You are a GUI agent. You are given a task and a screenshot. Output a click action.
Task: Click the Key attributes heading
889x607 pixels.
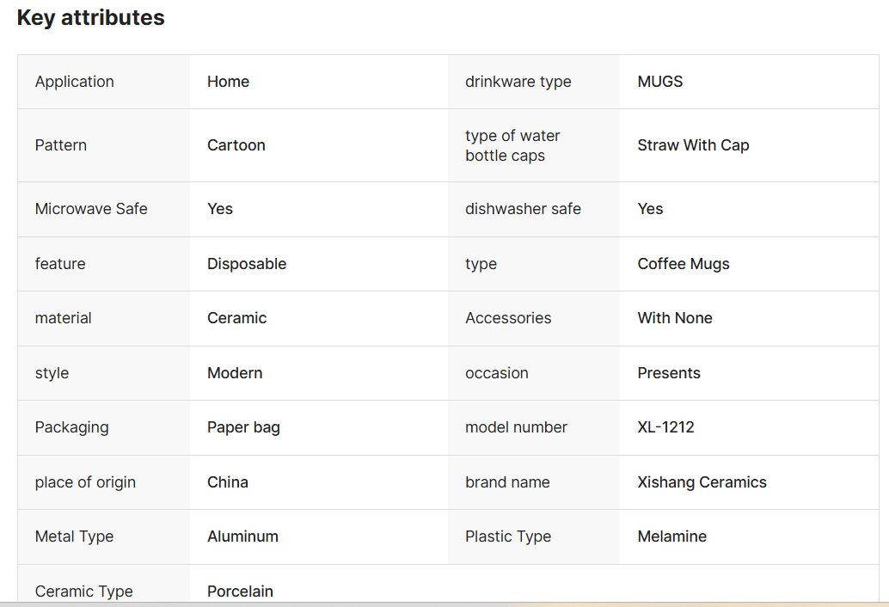91,17
